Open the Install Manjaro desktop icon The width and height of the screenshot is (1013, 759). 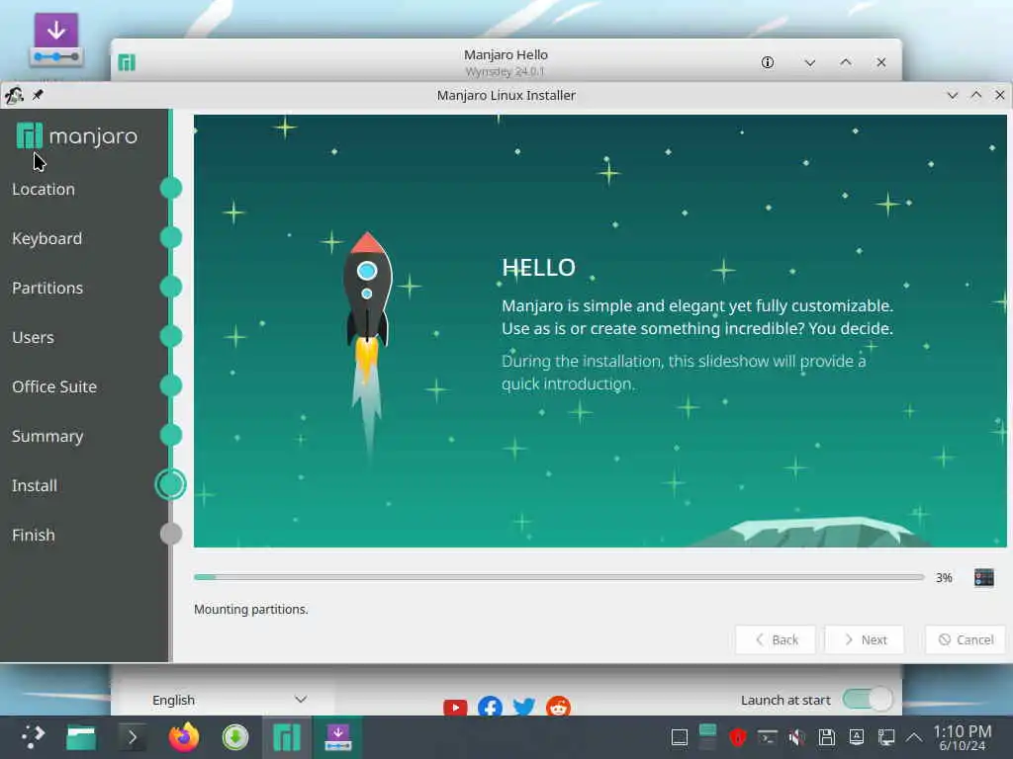tap(56, 40)
